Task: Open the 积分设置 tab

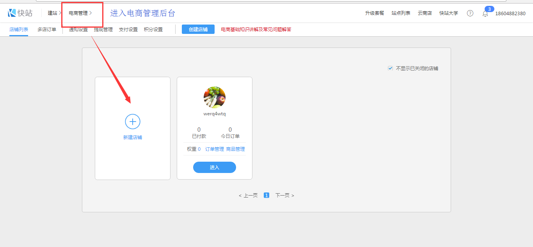Action: point(153,29)
